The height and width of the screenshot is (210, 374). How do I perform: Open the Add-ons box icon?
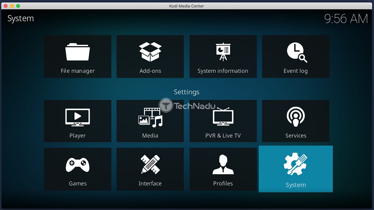[150, 52]
